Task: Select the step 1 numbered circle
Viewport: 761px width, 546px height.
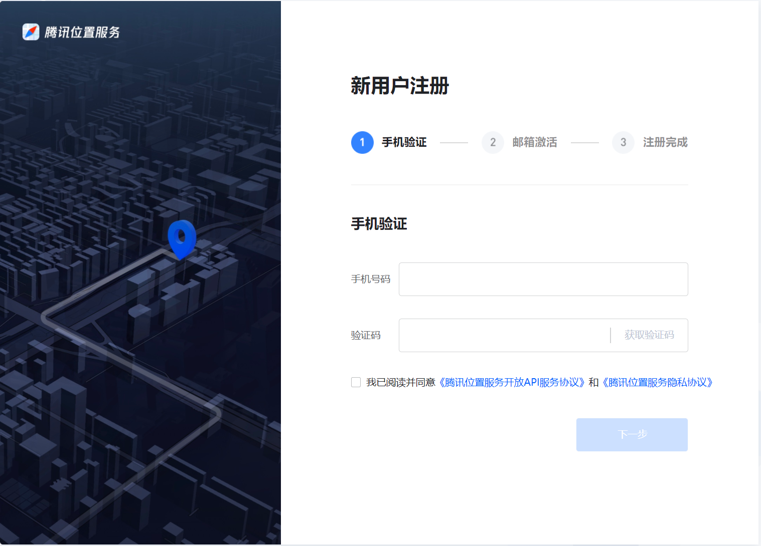Action: coord(362,143)
